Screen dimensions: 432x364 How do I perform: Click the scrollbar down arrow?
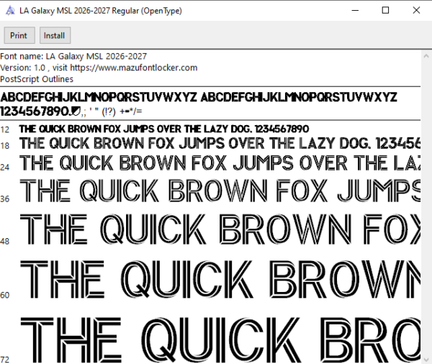pyautogui.click(x=426, y=359)
